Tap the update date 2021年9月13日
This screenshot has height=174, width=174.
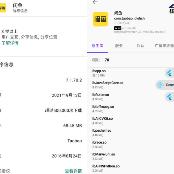click(x=67, y=95)
